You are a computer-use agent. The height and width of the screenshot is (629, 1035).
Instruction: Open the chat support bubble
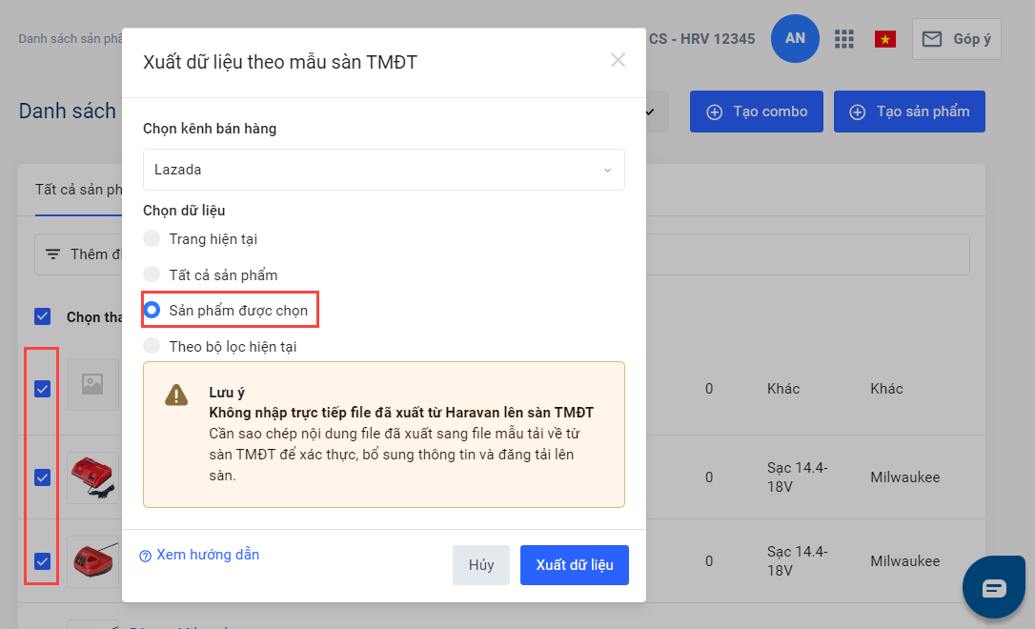[x=993, y=587]
